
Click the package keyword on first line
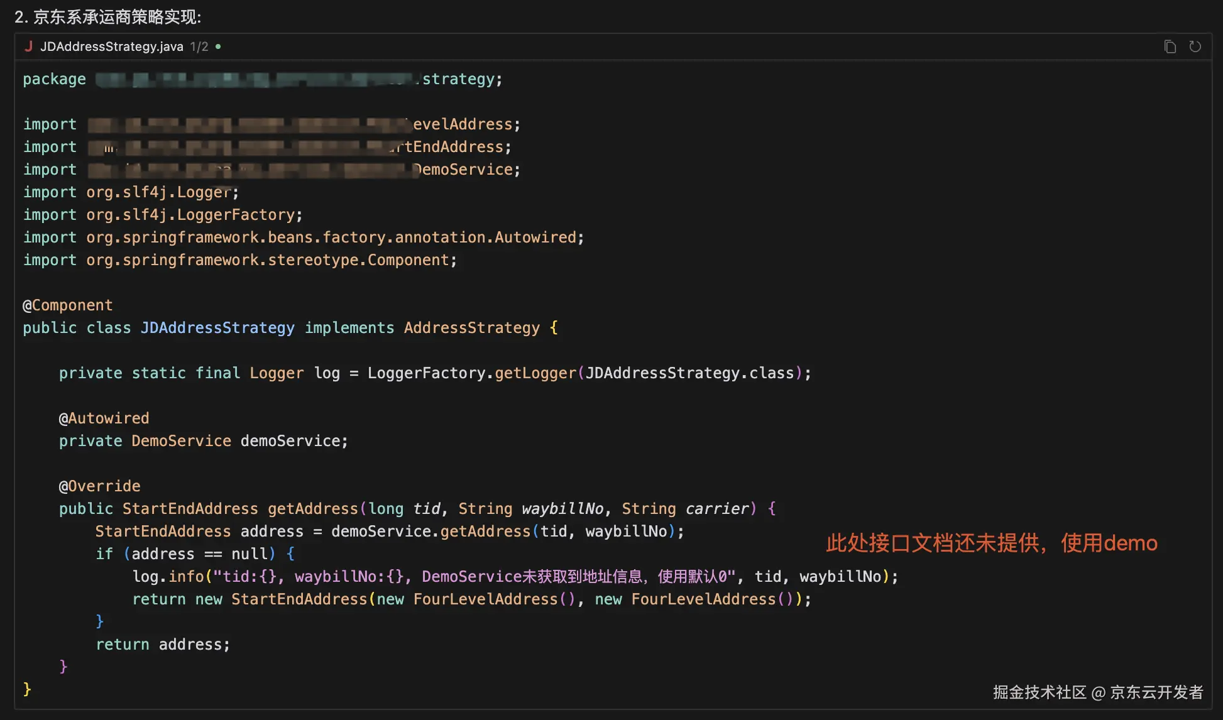click(54, 79)
